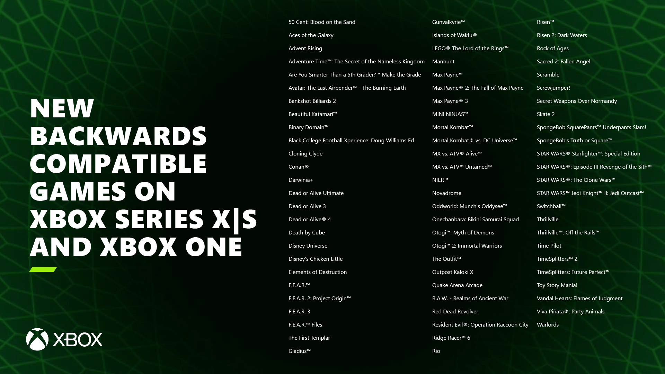Select 50 Cent Blood on the Sand

321,22
